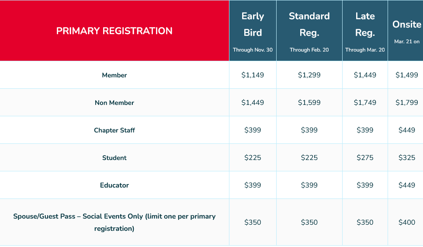
Task: Click the Spouse/Guest Pass row label
Action: (114, 222)
